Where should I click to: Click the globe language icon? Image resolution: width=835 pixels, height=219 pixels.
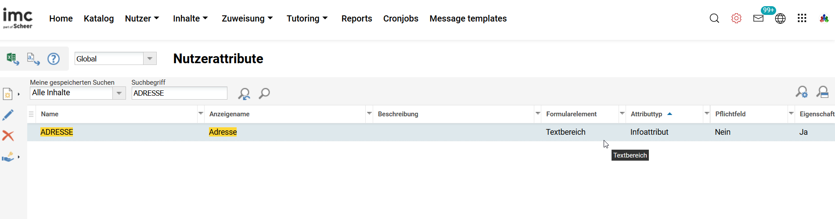(780, 18)
